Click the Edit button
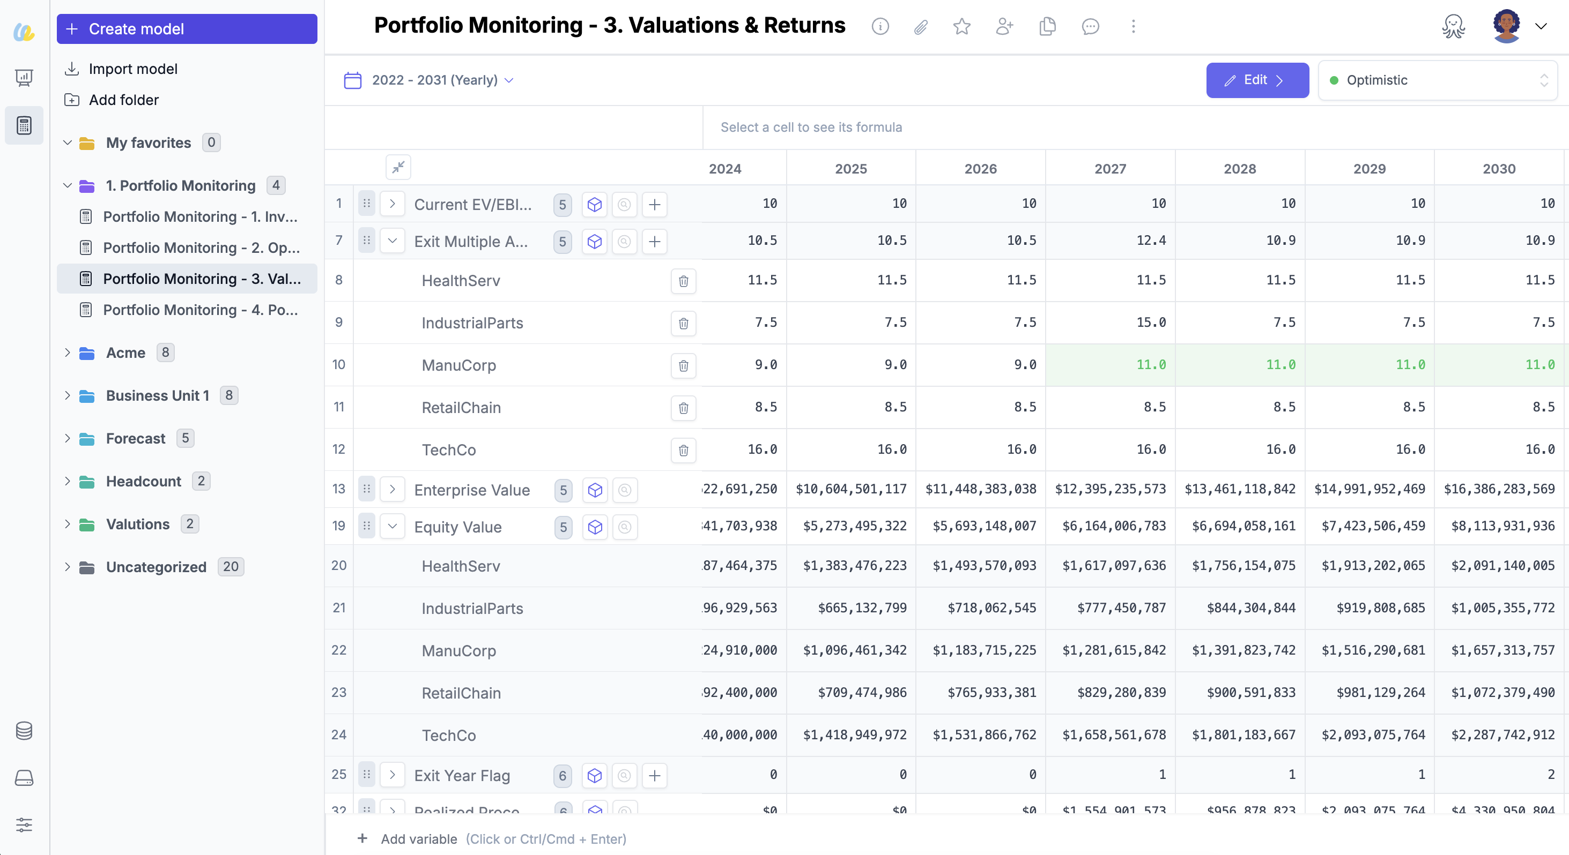 tap(1256, 80)
